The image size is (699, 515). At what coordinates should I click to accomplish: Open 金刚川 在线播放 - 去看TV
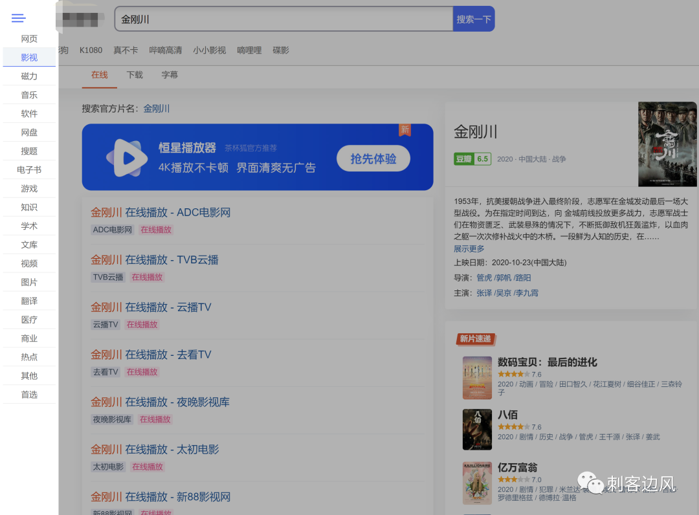pos(151,355)
